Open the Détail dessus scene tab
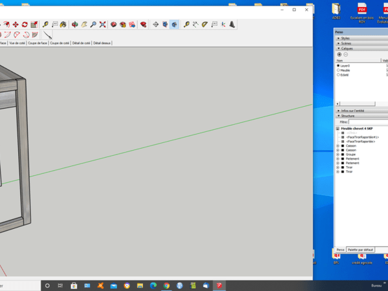This screenshot has width=388, height=291. [102, 43]
